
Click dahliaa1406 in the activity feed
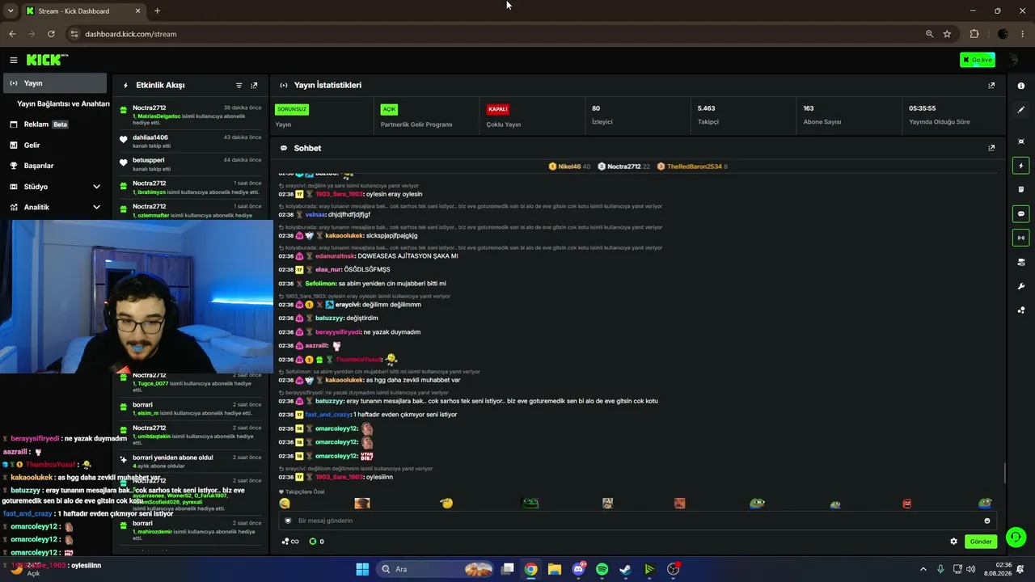[150, 137]
